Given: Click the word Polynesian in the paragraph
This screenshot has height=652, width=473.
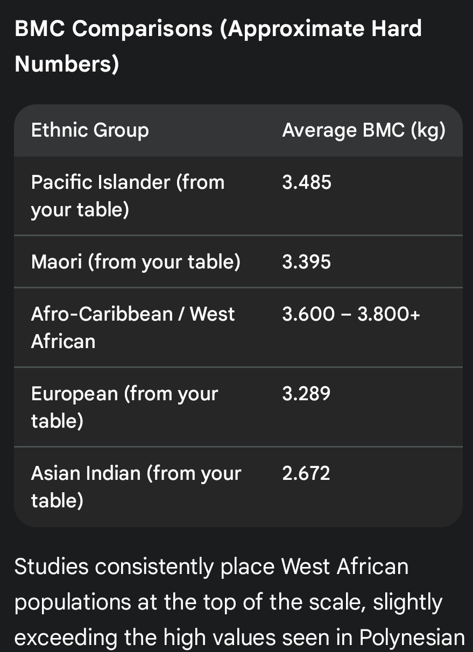Looking at the screenshot, I should pos(412,637).
